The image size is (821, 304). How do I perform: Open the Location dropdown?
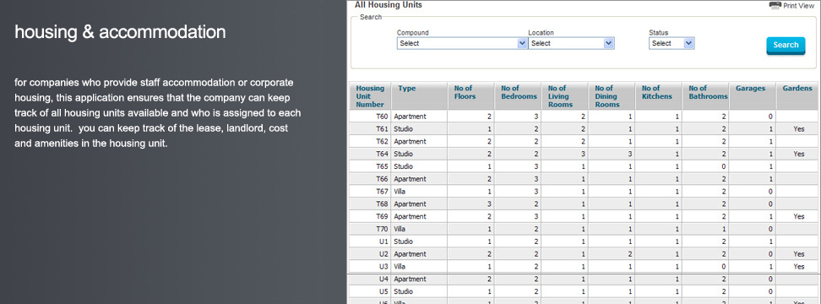[571, 43]
